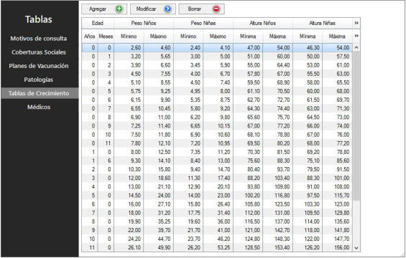Click the red minus icon on Borrar
This screenshot has width=406, height=258.
tap(216, 9)
